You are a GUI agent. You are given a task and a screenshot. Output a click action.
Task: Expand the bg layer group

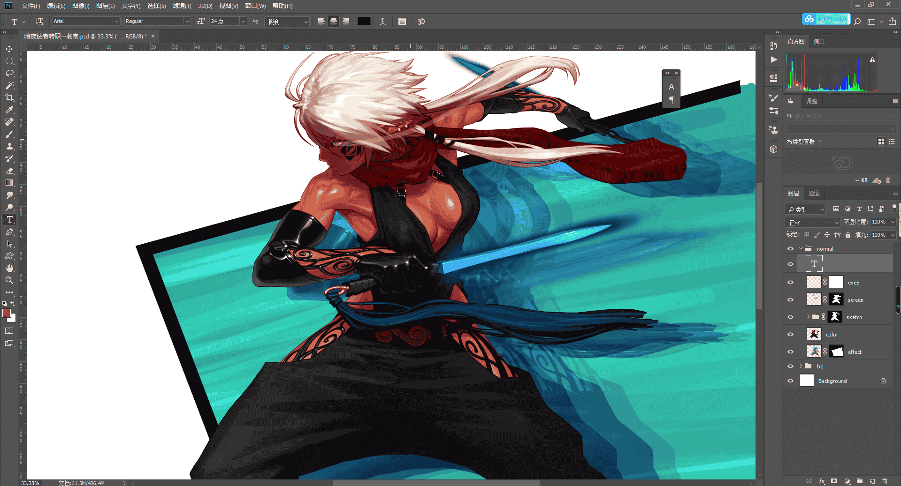(x=801, y=366)
